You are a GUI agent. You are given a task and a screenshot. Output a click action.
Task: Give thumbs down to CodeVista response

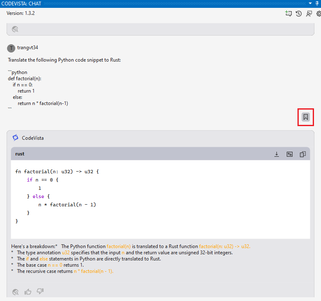[x=40, y=291]
